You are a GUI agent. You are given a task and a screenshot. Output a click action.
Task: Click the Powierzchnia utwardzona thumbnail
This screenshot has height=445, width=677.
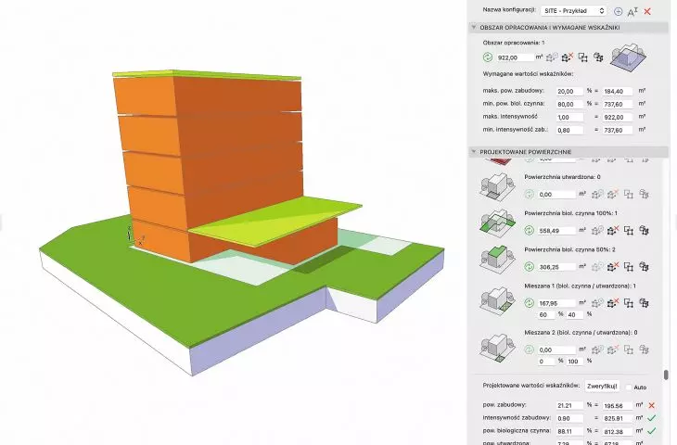pyautogui.click(x=498, y=187)
